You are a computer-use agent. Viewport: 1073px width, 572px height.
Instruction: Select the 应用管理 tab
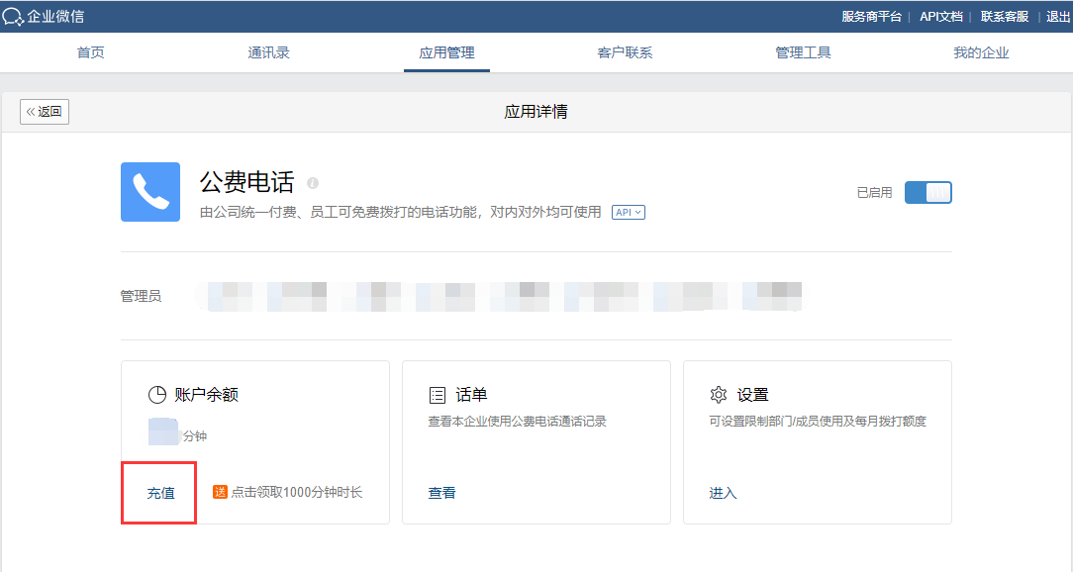click(x=446, y=52)
